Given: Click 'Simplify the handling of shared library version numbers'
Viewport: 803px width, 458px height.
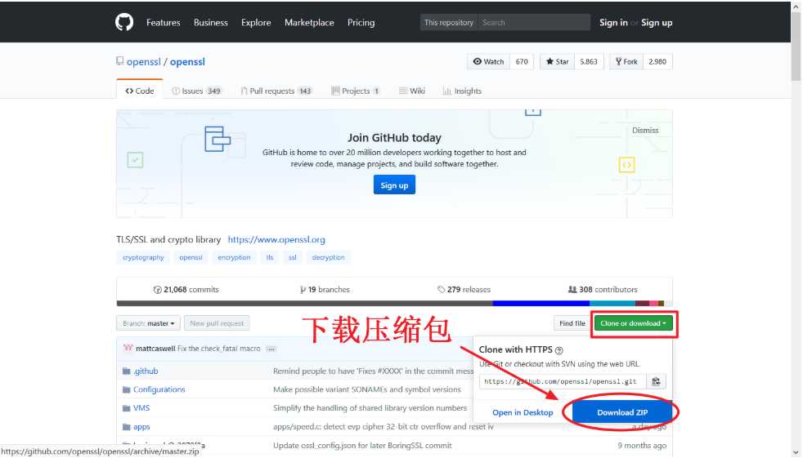Looking at the screenshot, I should coord(370,408).
